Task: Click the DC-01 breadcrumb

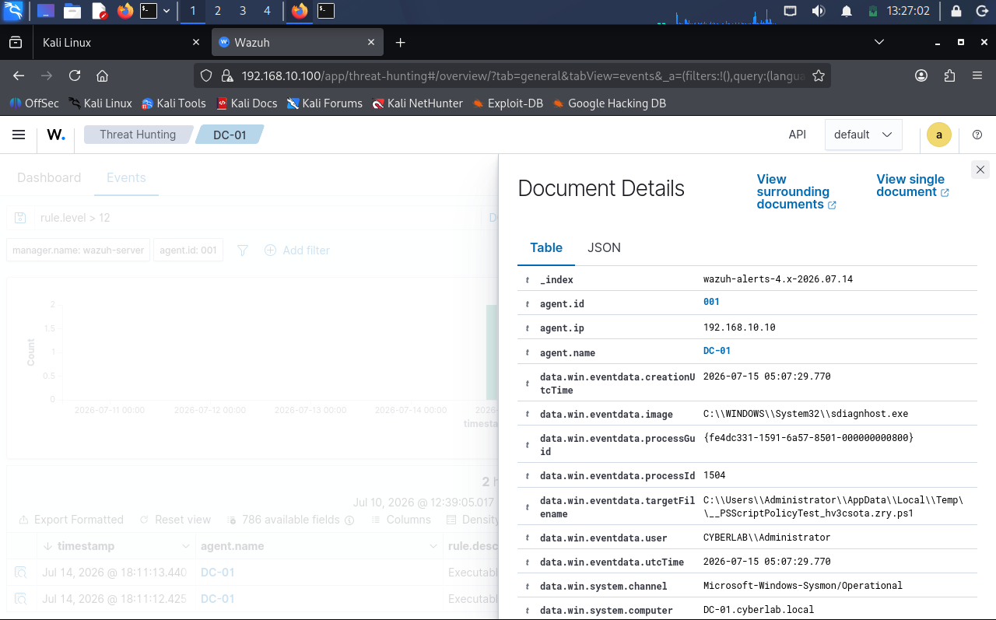Action: [x=230, y=135]
